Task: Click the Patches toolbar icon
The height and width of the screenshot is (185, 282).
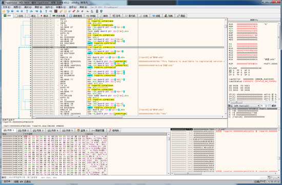Action: pos(74,11)
